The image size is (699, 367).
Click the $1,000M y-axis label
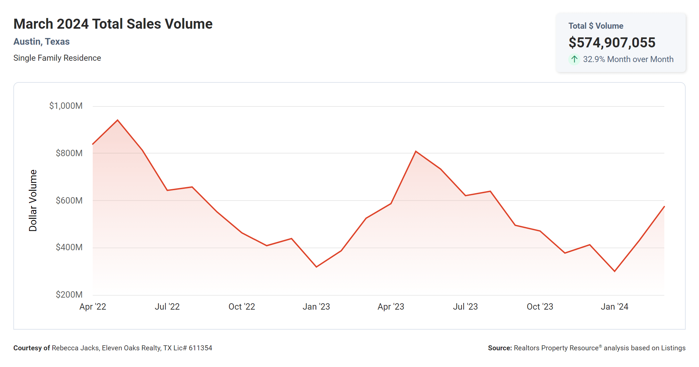pos(66,106)
